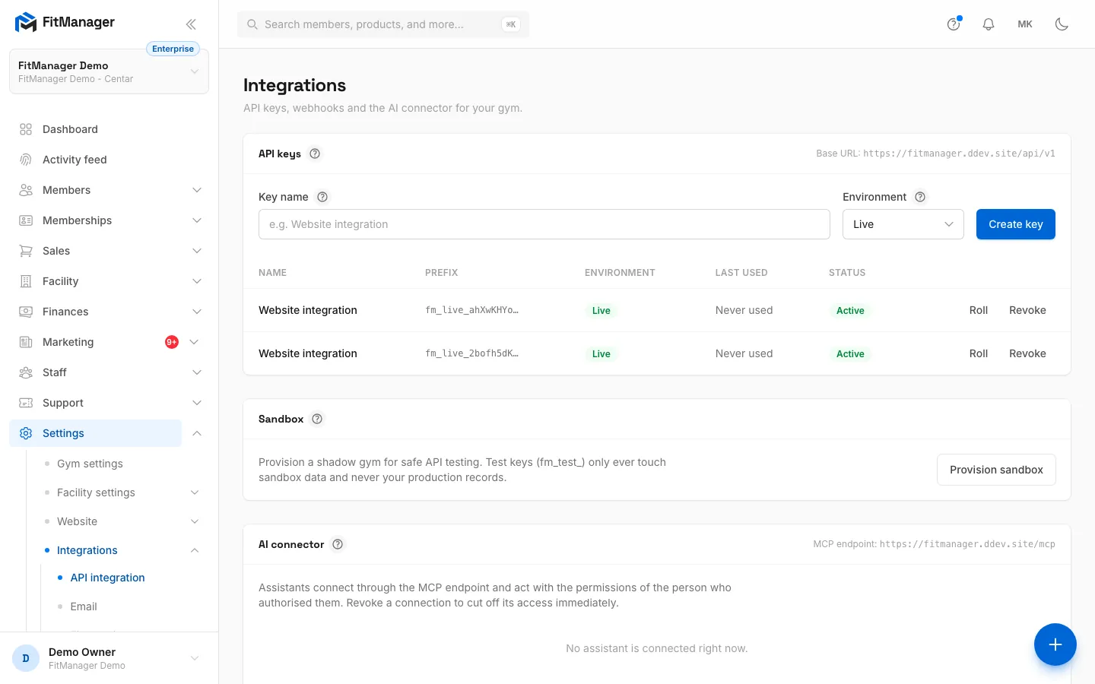The image size is (1095, 684).
Task: Collapse the Integrations submenu chevron
Action: 195,550
